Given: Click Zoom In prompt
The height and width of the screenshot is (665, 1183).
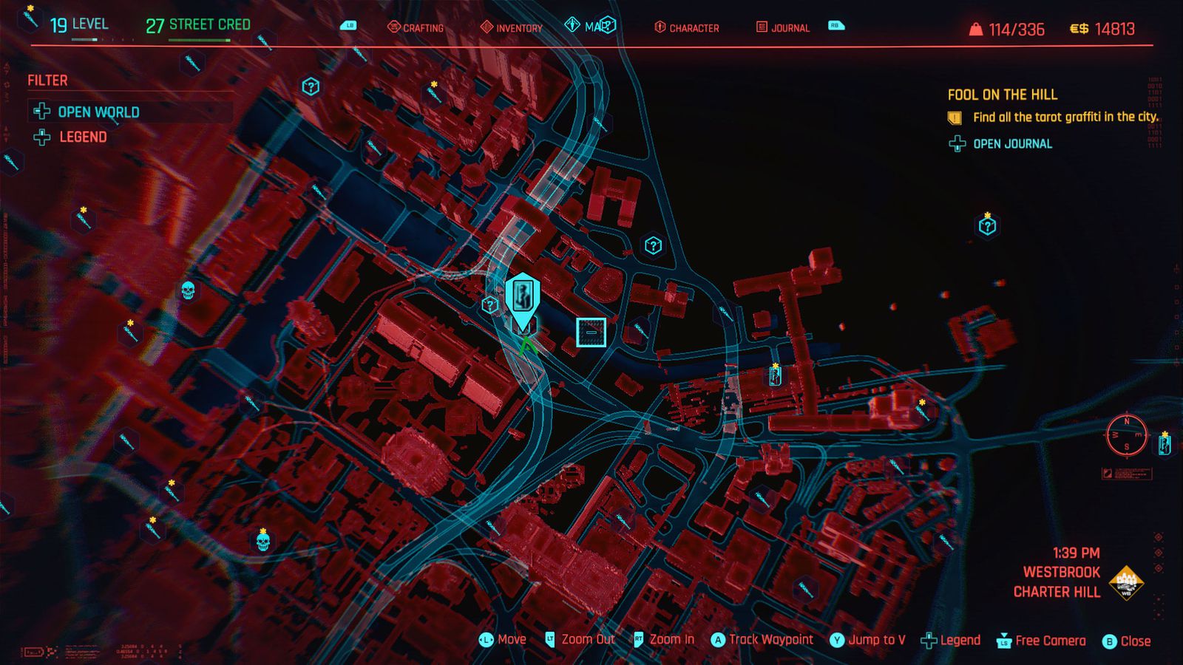Looking at the screenshot, I should (x=664, y=640).
